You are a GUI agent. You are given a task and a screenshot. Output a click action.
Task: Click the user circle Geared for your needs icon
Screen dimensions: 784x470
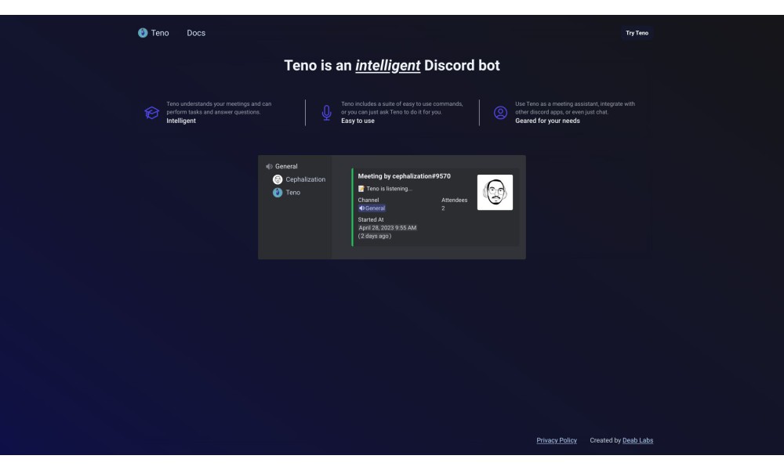pos(500,112)
